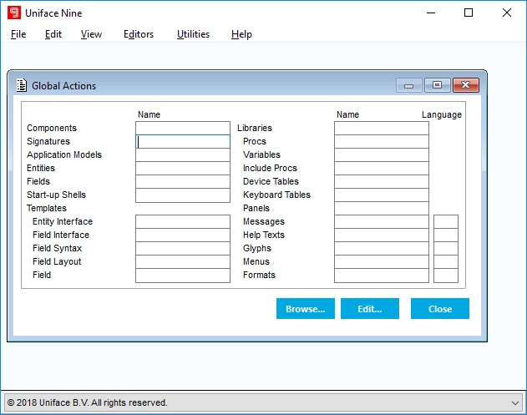Image resolution: width=527 pixels, height=415 pixels.
Task: Focus the Field Interface template field
Action: pos(183,235)
